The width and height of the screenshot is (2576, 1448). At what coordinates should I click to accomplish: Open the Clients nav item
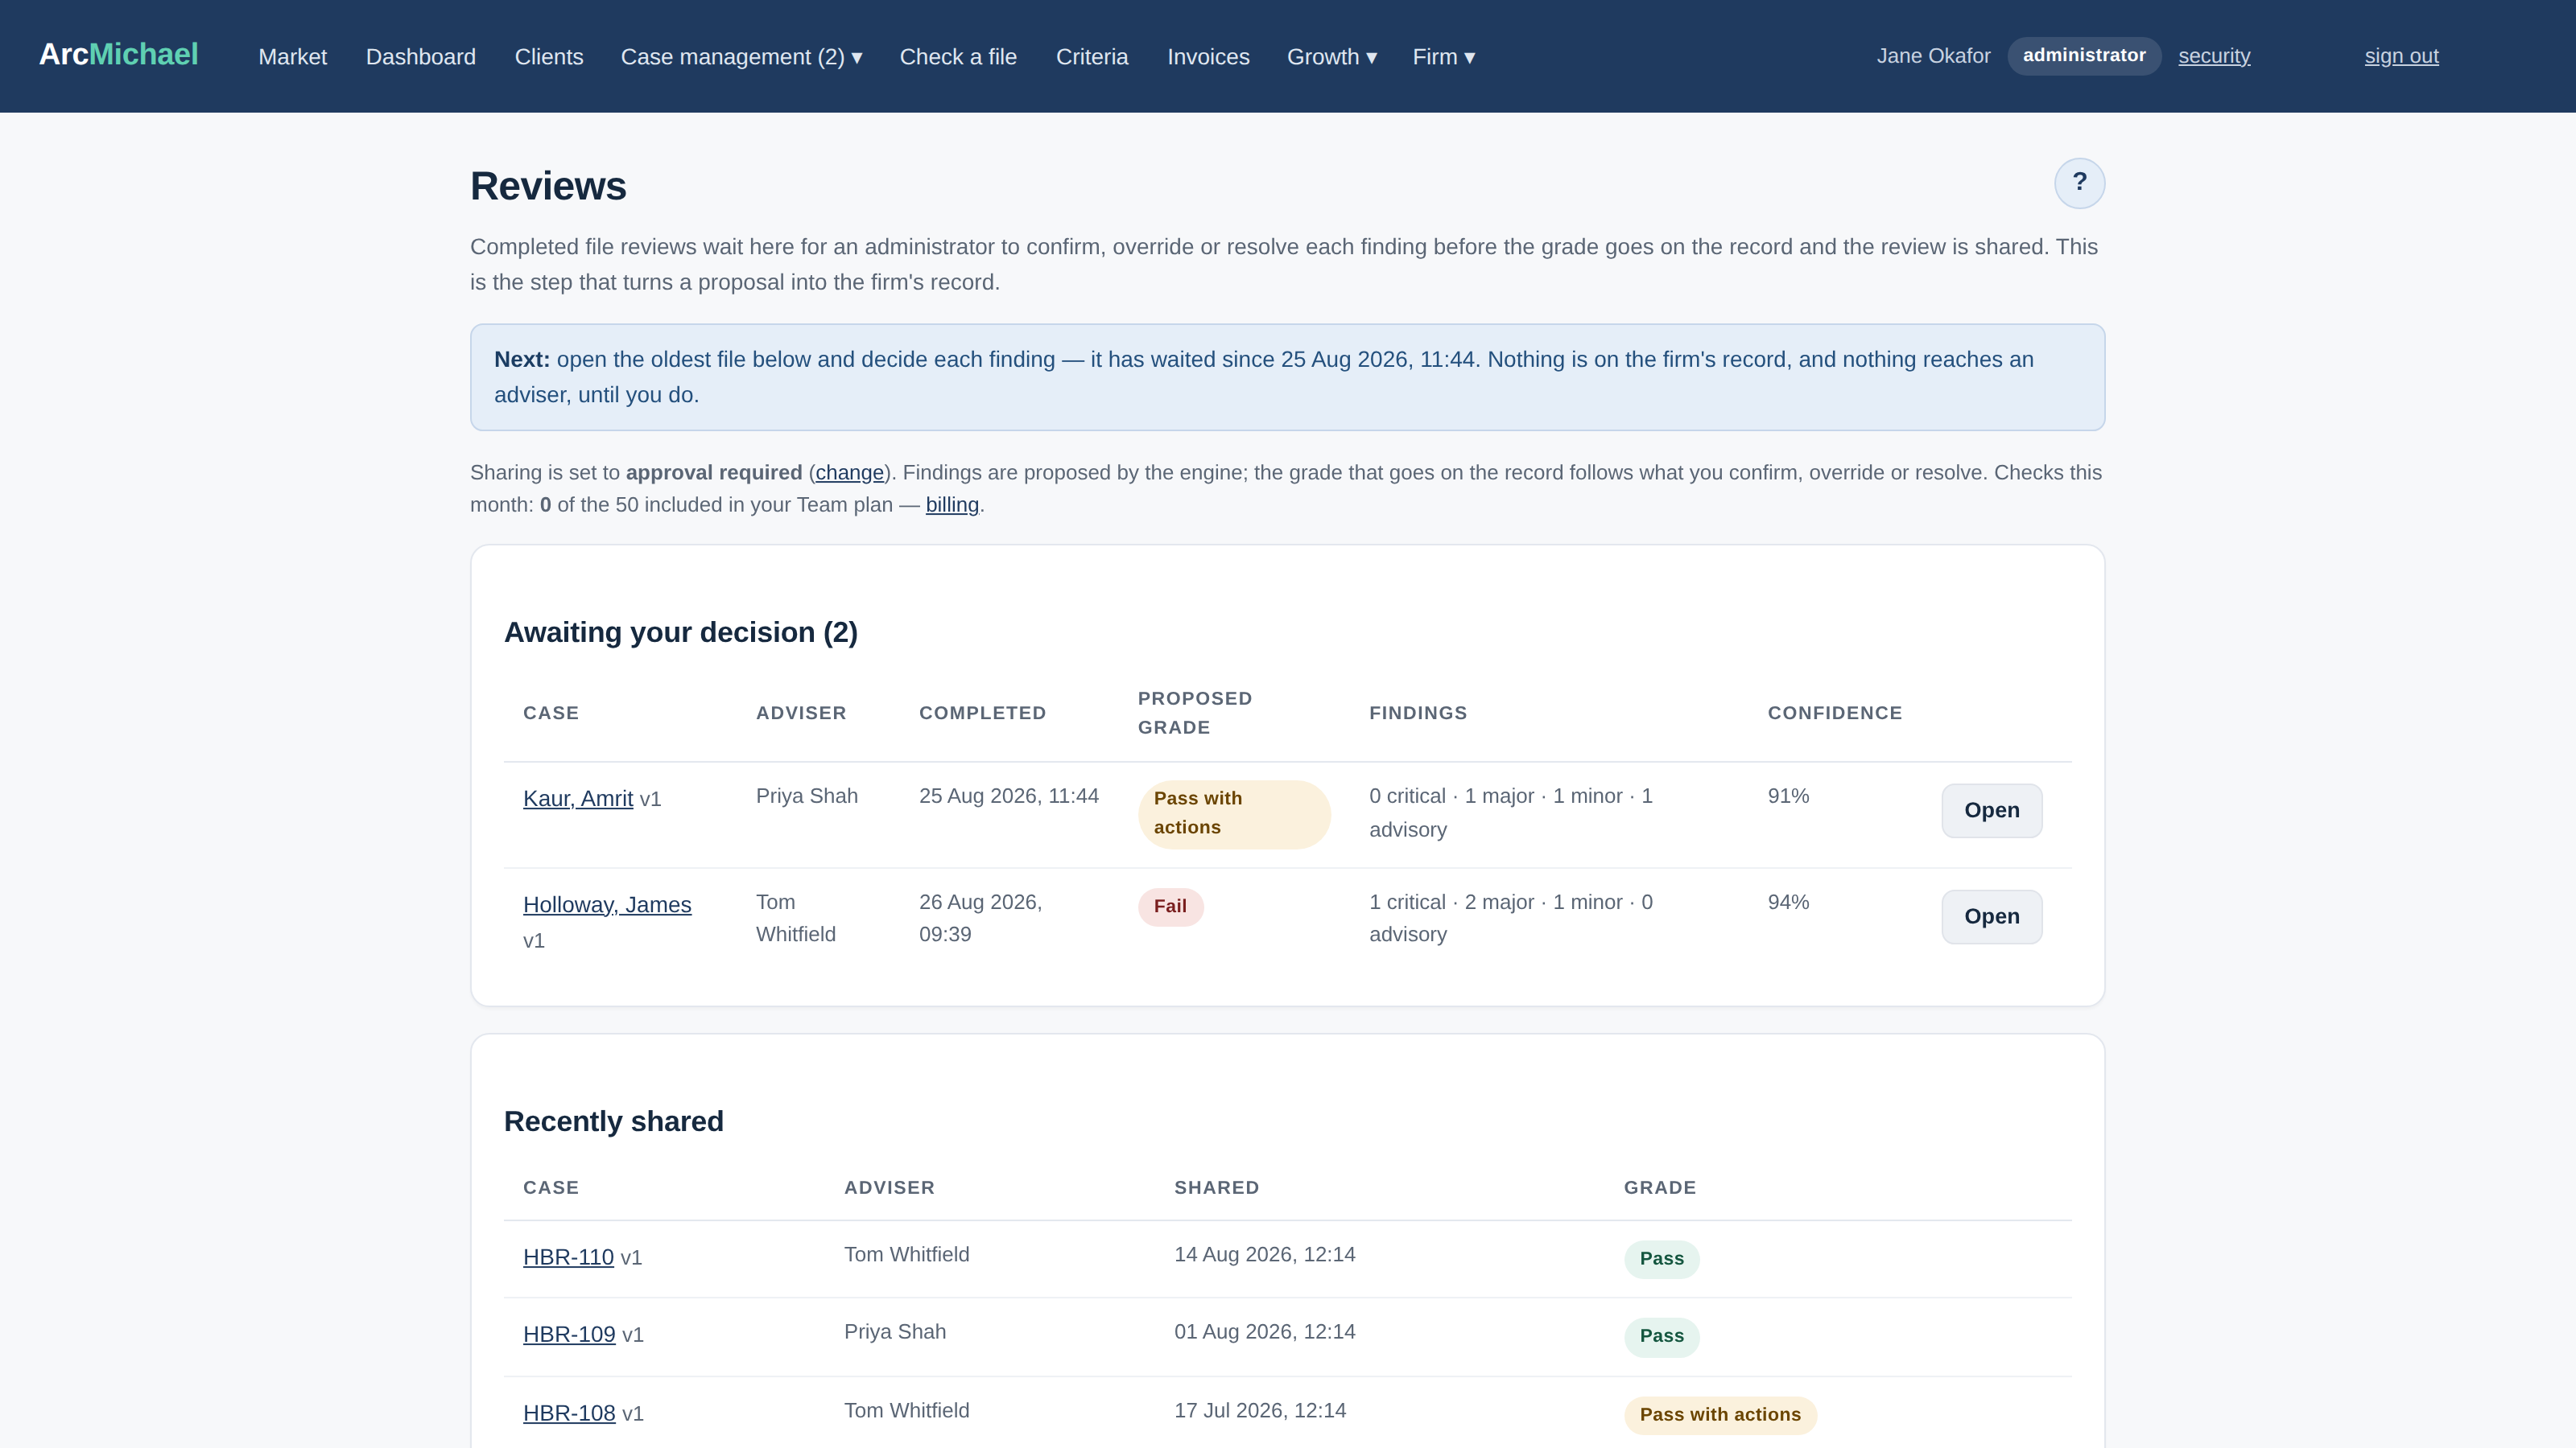[x=548, y=57]
